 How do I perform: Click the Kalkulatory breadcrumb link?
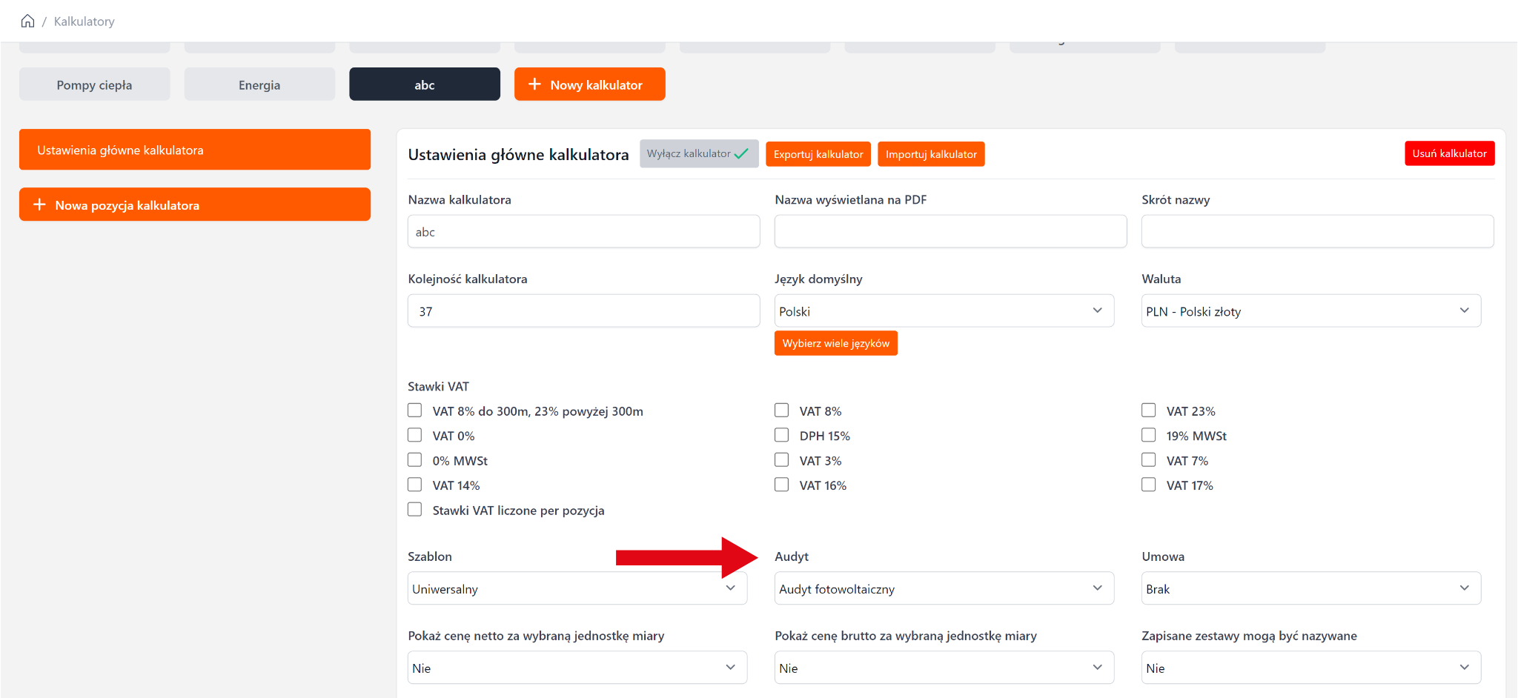pos(84,21)
